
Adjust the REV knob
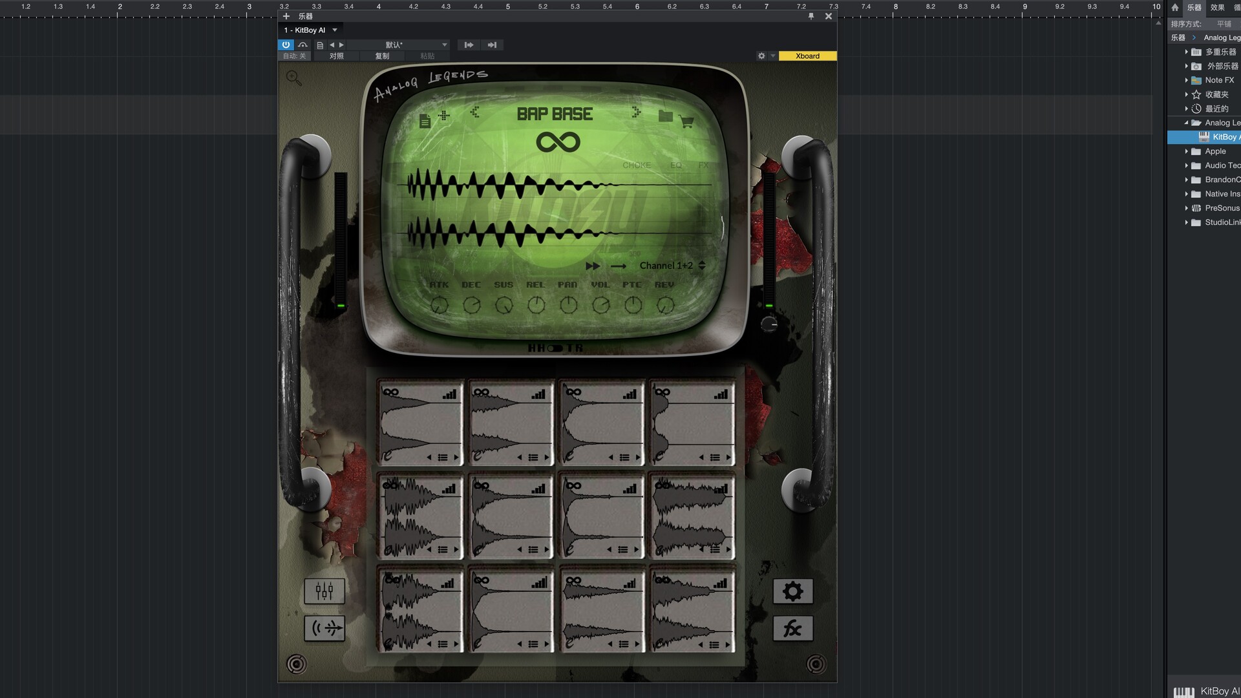[x=666, y=305]
